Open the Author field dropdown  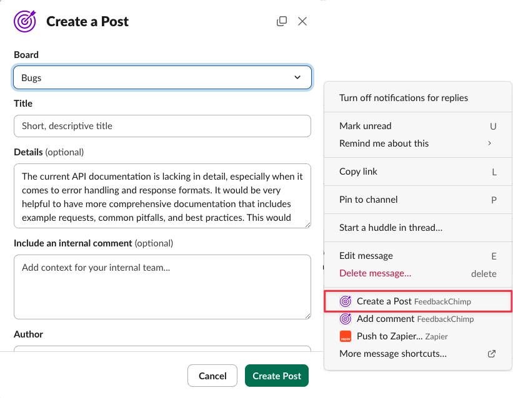(x=162, y=349)
